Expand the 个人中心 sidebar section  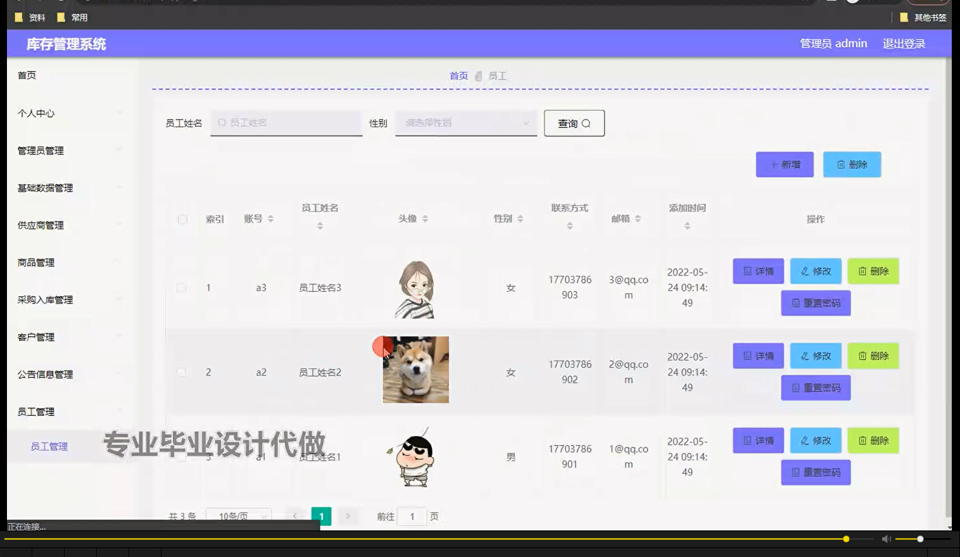click(35, 113)
